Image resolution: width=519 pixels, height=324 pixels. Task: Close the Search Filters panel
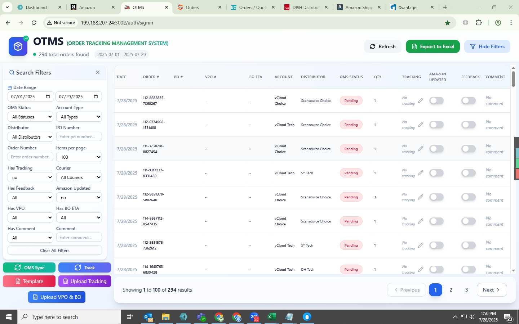click(x=98, y=72)
